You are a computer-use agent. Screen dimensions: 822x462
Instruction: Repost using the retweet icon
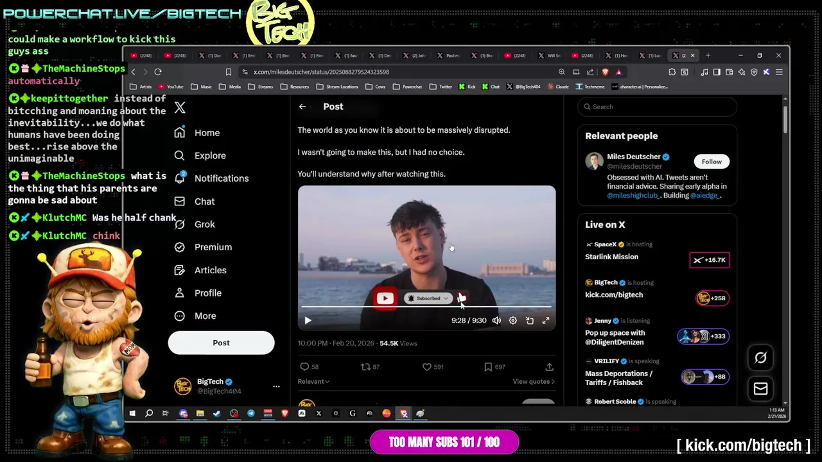365,366
